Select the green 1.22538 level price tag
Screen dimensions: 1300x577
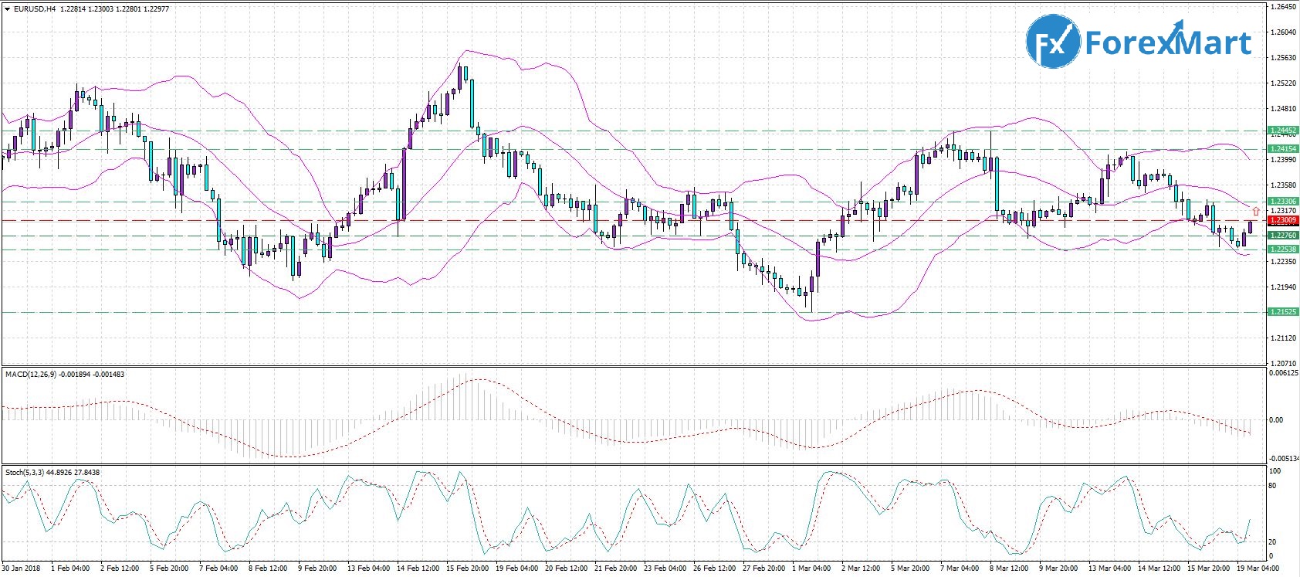tap(1283, 249)
